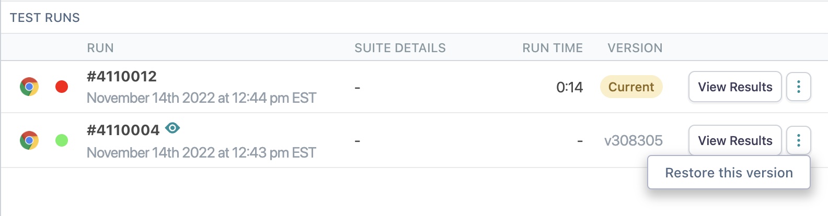Click the 0:14 run time value
The height and width of the screenshot is (216, 828).
[569, 87]
